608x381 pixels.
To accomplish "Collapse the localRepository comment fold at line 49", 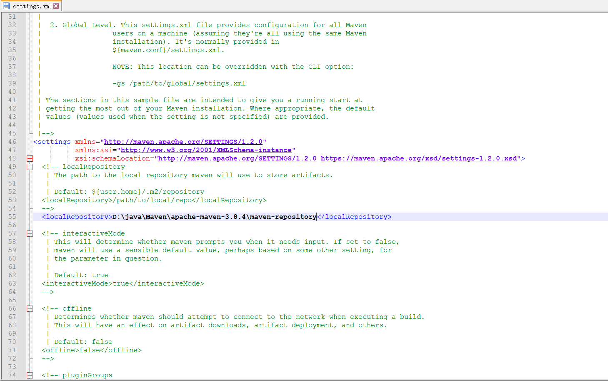I will (30, 167).
